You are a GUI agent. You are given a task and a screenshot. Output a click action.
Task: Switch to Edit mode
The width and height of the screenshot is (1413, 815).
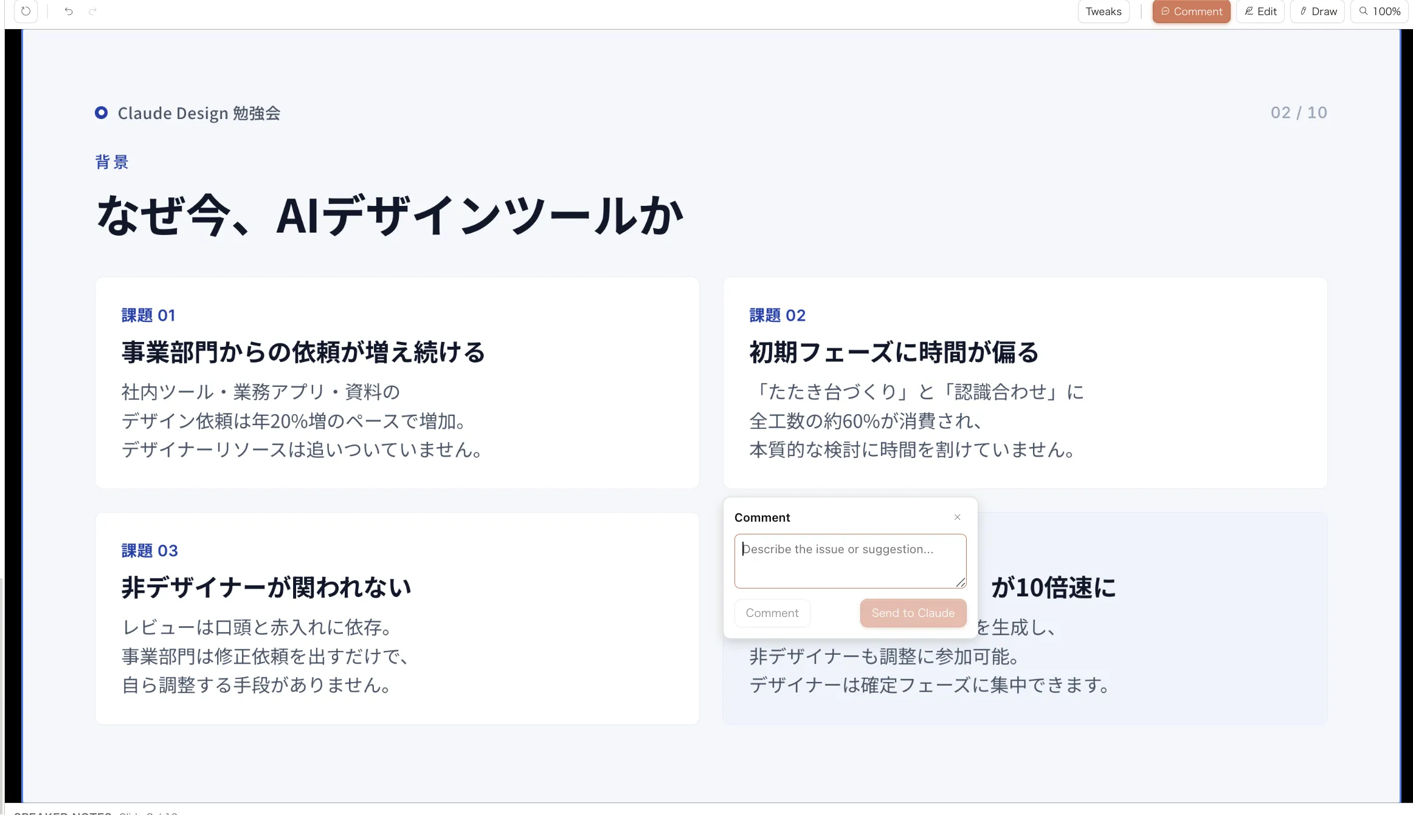1260,11
